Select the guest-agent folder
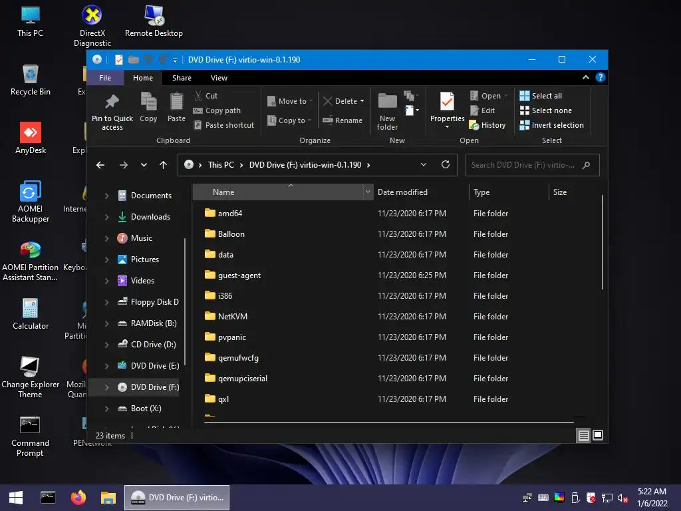The height and width of the screenshot is (511, 681). 239,275
